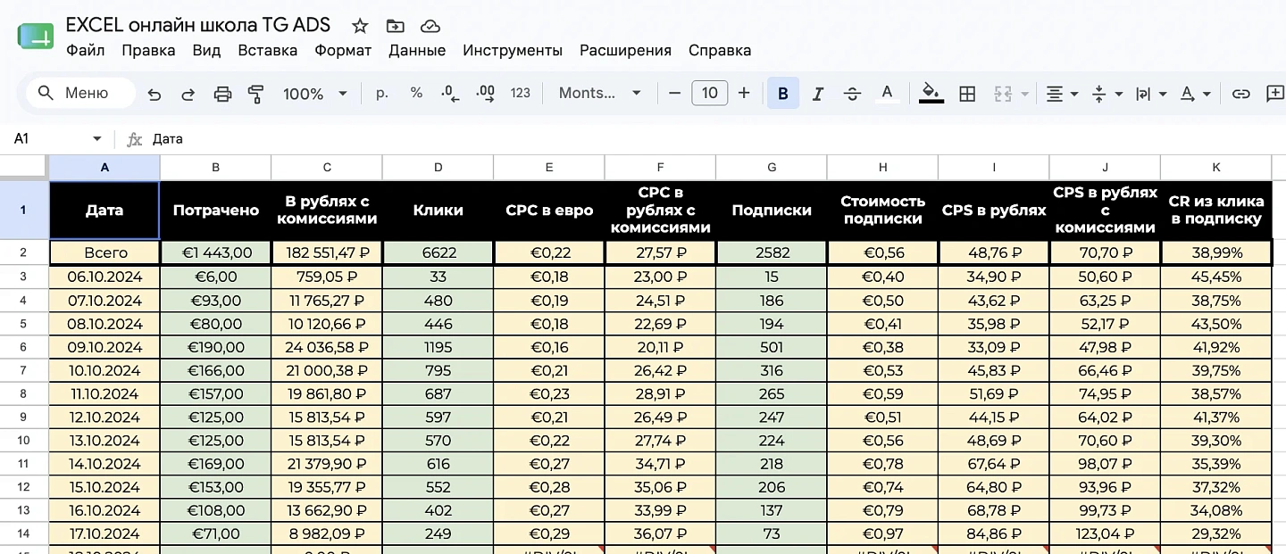Open horizontal align dropdown
1286x554 pixels.
[x=1062, y=93]
